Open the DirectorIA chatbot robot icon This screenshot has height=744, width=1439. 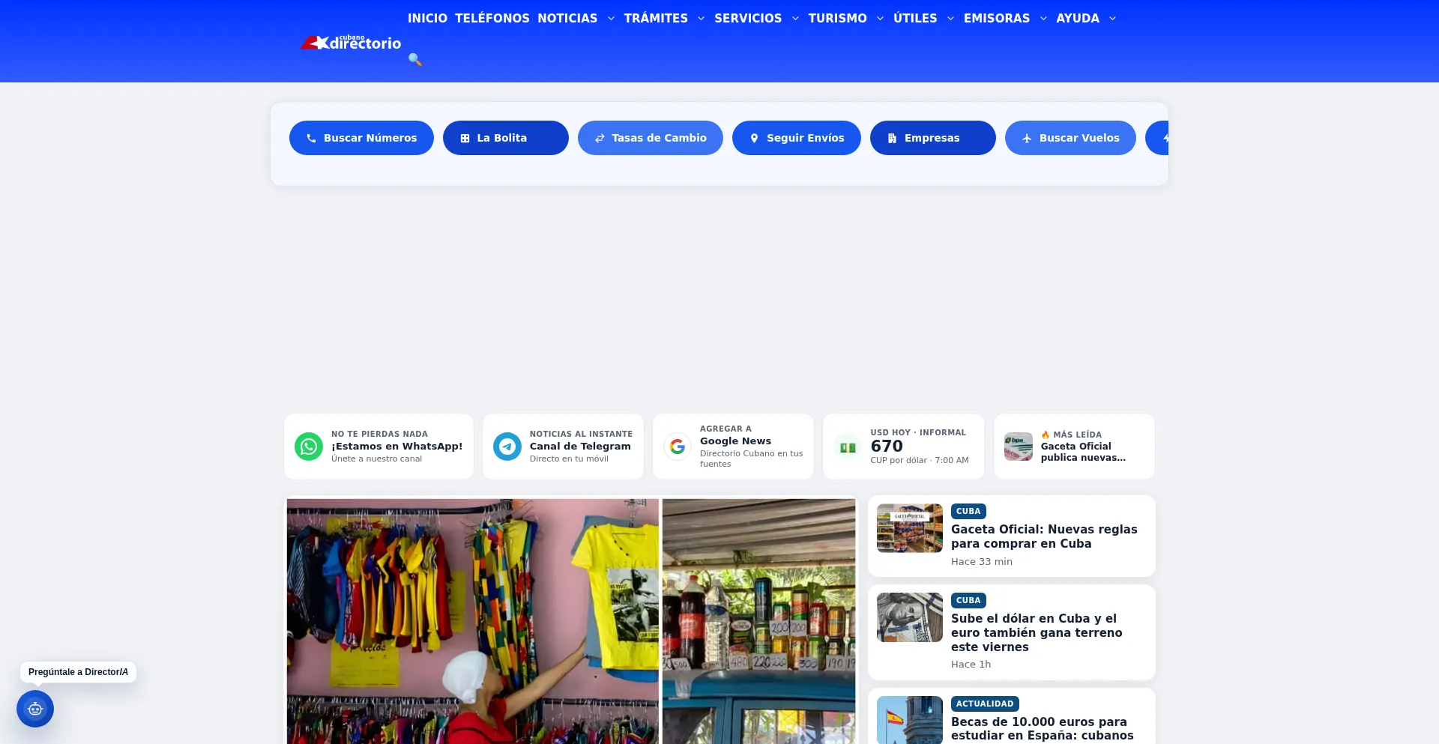(x=35, y=709)
